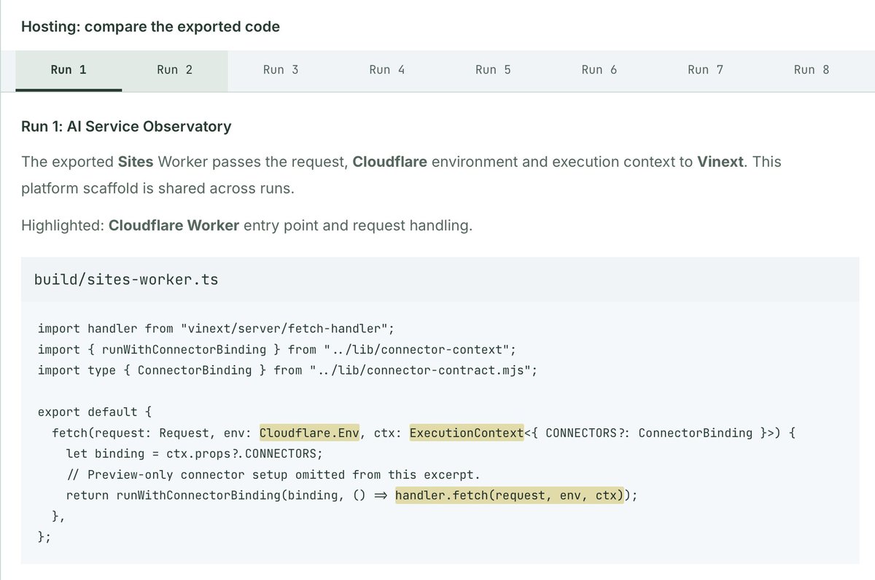The width and height of the screenshot is (875, 580).
Task: Click the bold word Sites in the description
Action: pos(136,161)
